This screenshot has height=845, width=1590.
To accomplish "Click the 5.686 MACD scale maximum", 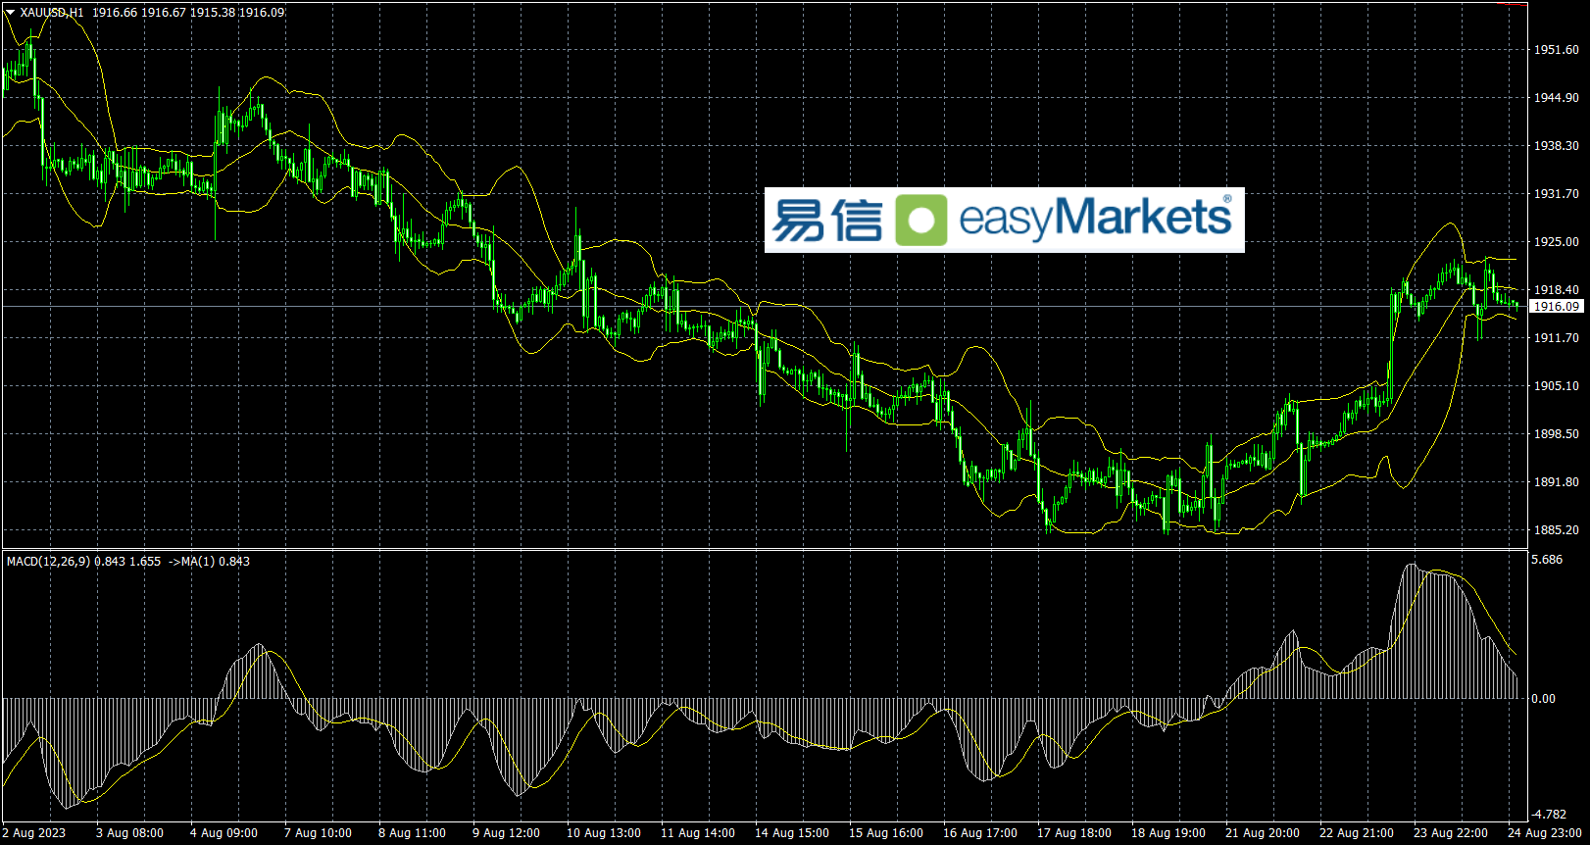I will (1547, 560).
